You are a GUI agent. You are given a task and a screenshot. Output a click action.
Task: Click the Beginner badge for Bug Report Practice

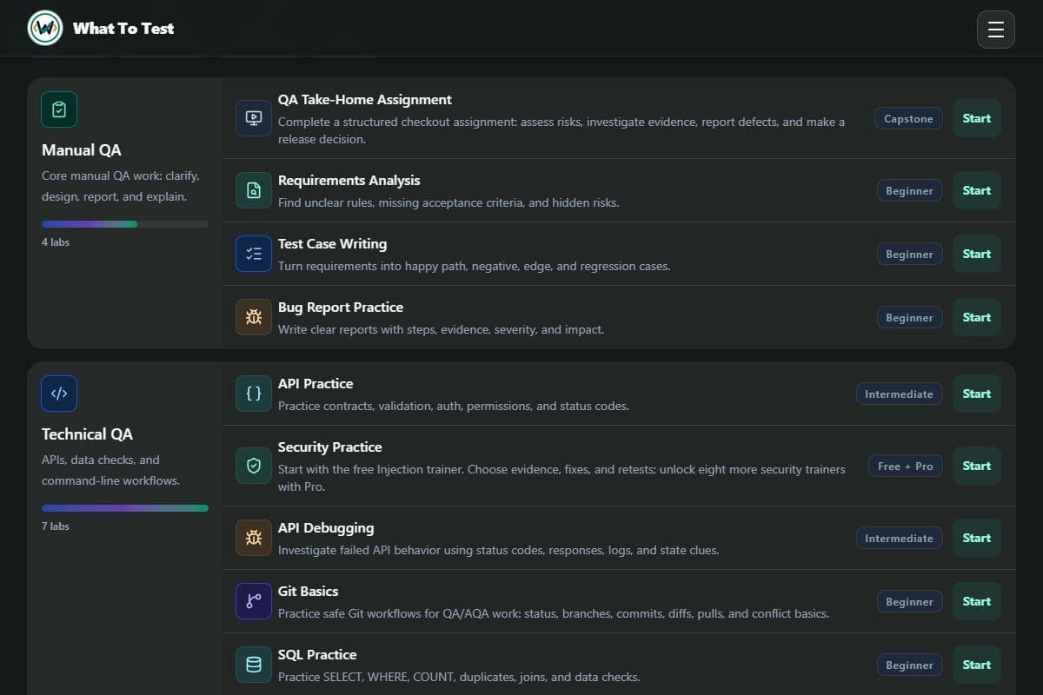(909, 318)
